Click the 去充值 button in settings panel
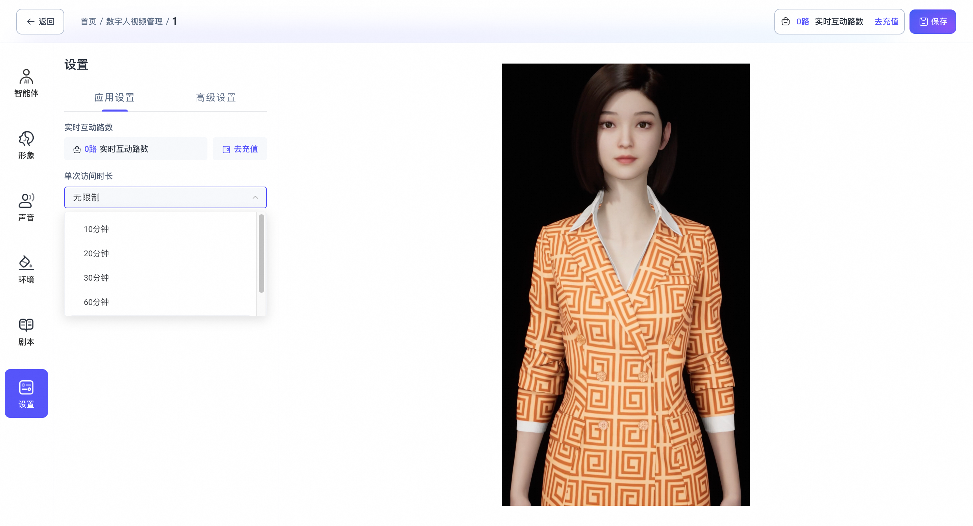The image size is (973, 526). pos(240,149)
